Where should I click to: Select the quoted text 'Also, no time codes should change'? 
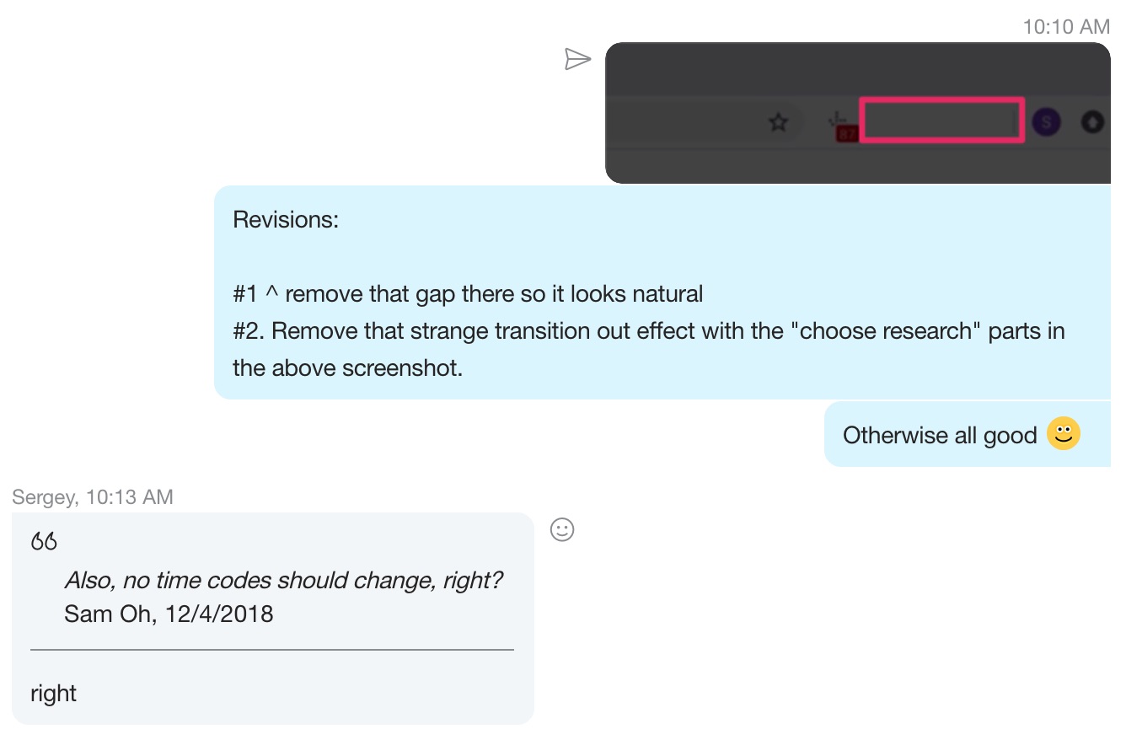pos(282,580)
